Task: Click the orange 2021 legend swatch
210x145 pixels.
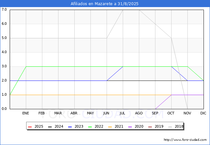Action: point(110,127)
